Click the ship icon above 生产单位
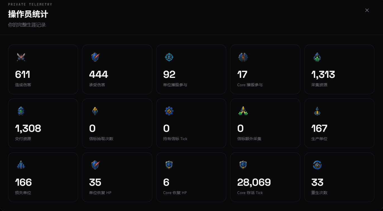The height and width of the screenshot is (211, 383). coord(317,111)
